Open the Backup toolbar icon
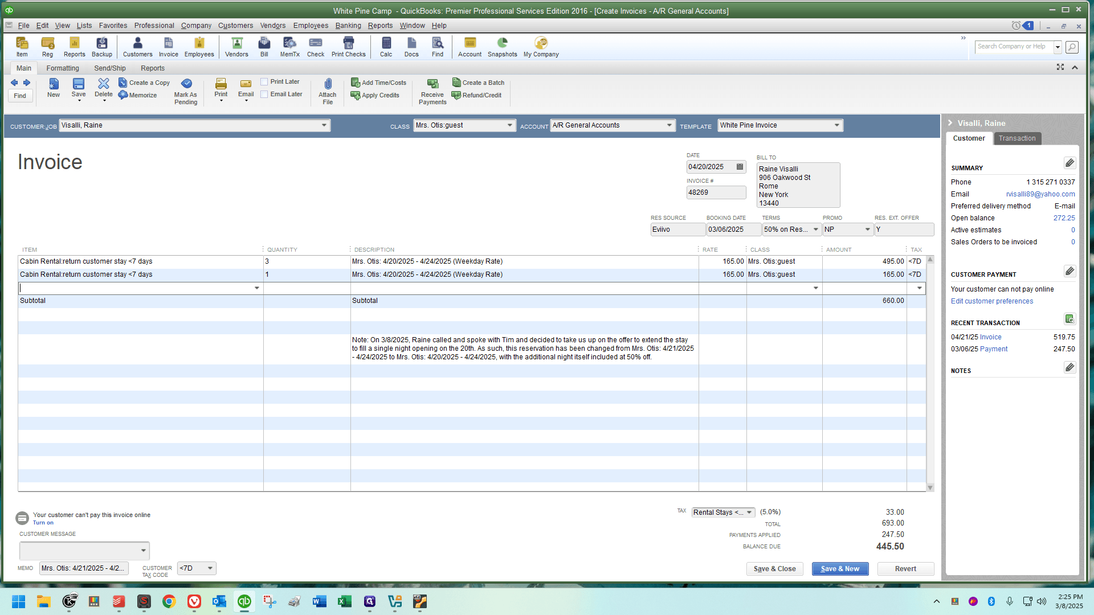This screenshot has width=1094, height=615. [x=102, y=47]
